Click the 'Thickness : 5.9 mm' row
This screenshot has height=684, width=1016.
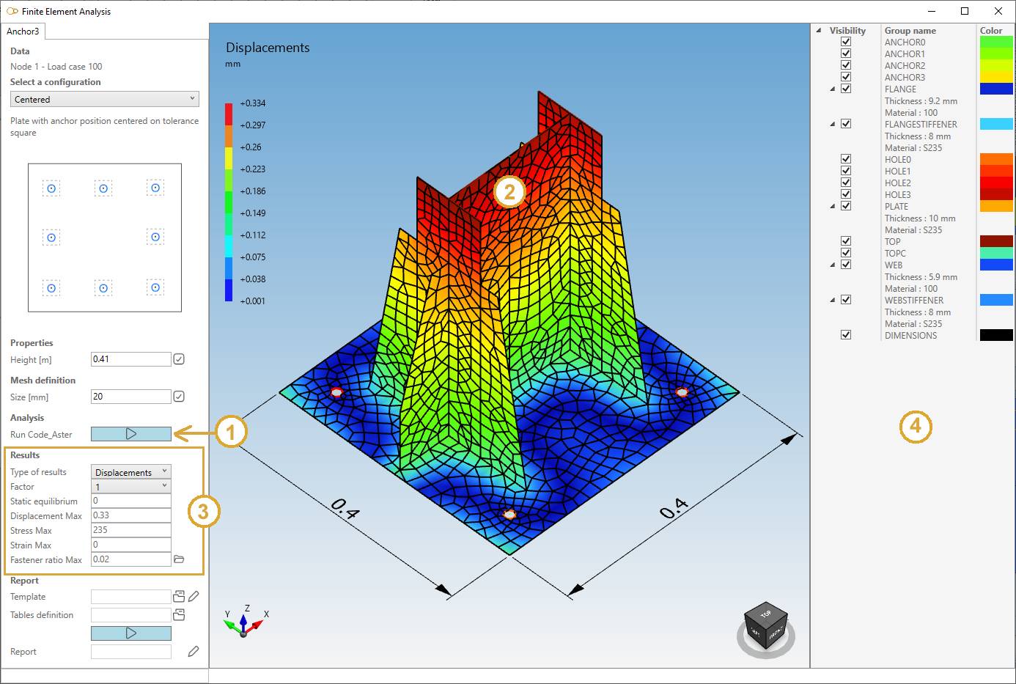[x=921, y=277]
